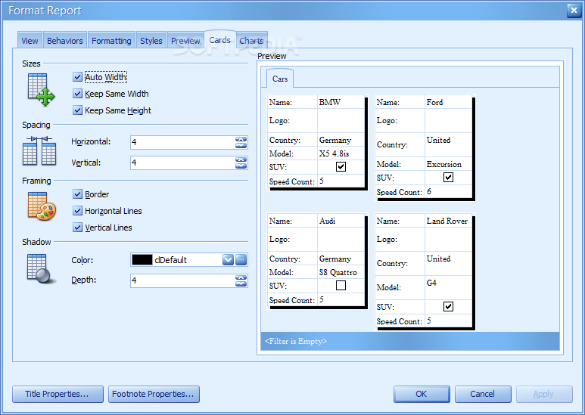Increase shadow Depth with up spinner
This screenshot has height=415, width=585.
[x=241, y=278]
